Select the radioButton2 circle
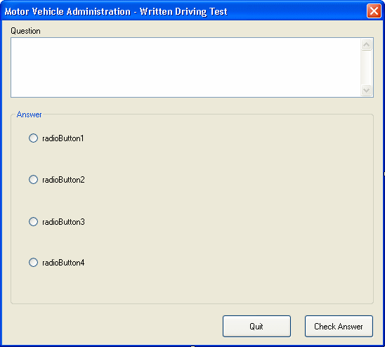The image size is (385, 347). click(x=33, y=180)
